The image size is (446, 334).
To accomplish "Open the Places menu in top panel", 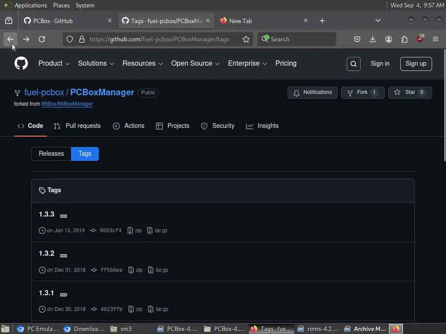I will click(x=61, y=5).
